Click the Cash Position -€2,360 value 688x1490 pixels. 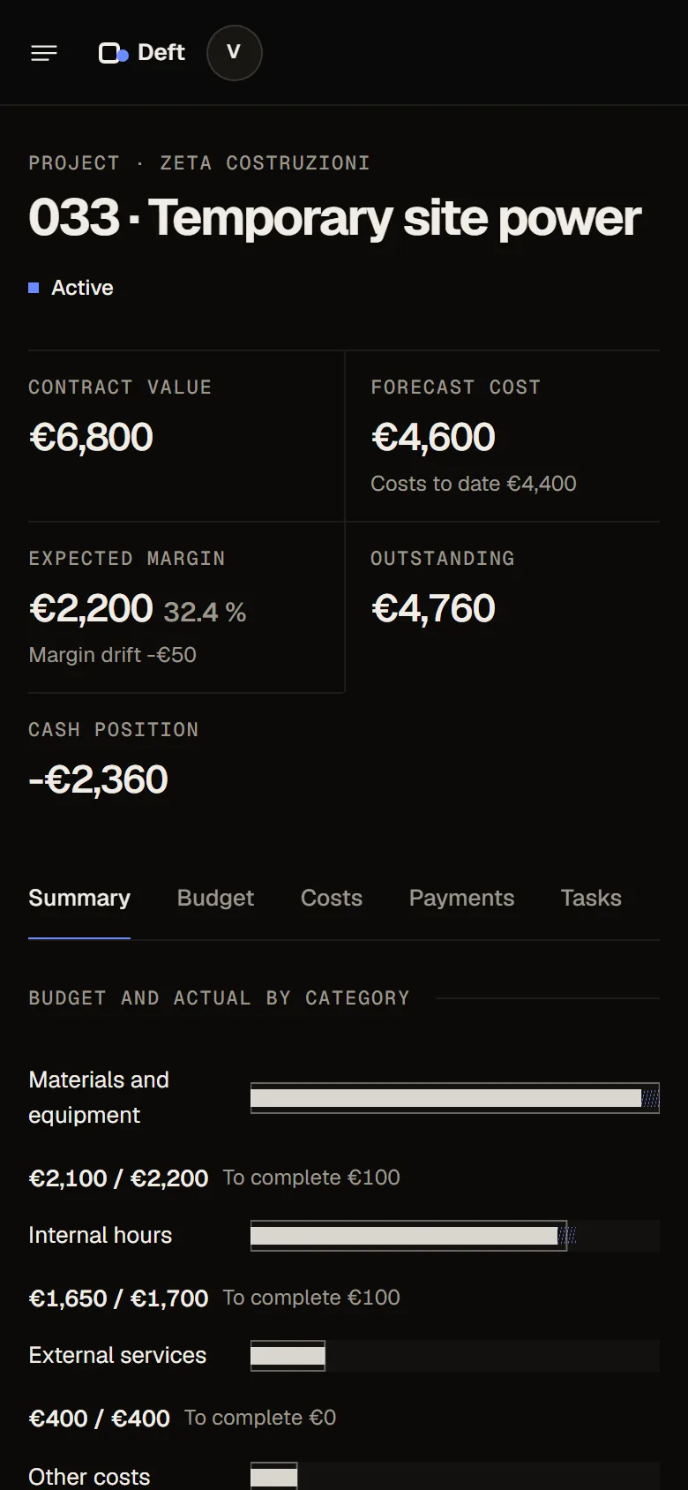(98, 779)
